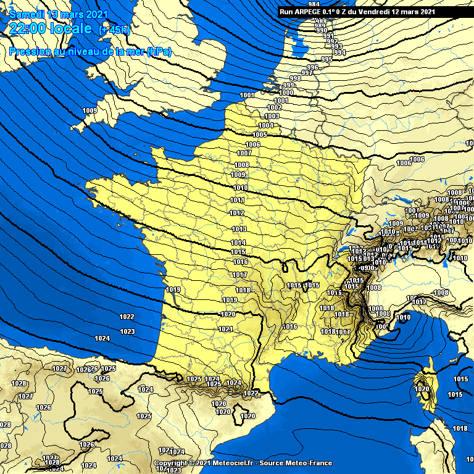
Task: Click the 1020 label on Corsica island
Action: [x=422, y=389]
